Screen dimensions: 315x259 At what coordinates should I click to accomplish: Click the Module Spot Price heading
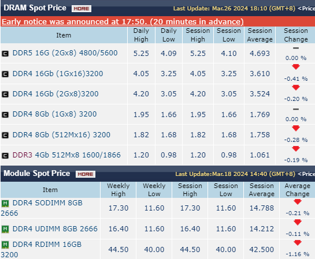point(37,174)
